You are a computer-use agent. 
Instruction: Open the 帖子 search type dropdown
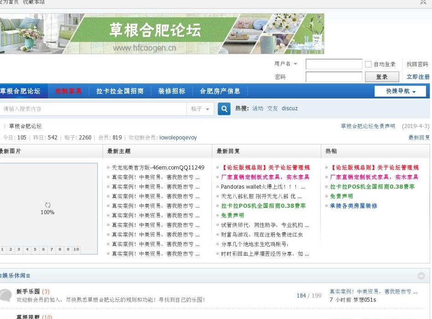pos(200,109)
